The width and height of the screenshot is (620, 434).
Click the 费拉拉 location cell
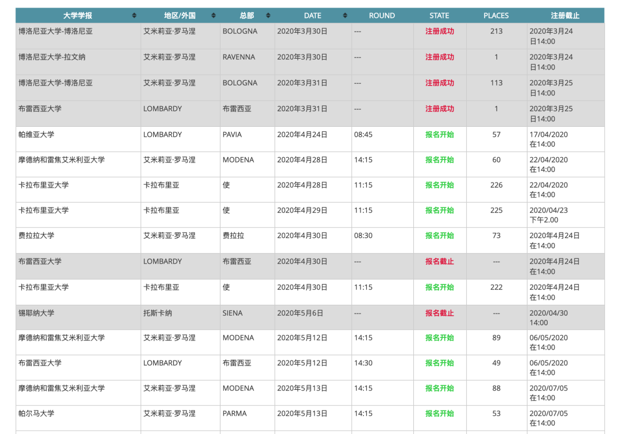(x=233, y=235)
